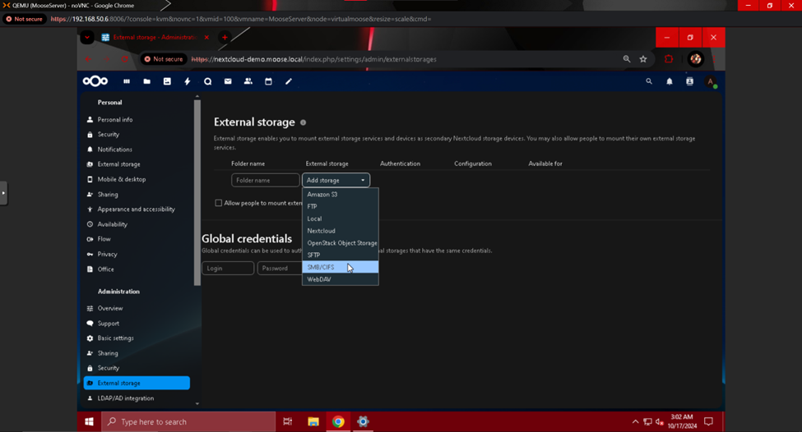Viewport: 802px width, 432px height.
Task: Open the Dashboard app icon
Action: (x=127, y=81)
